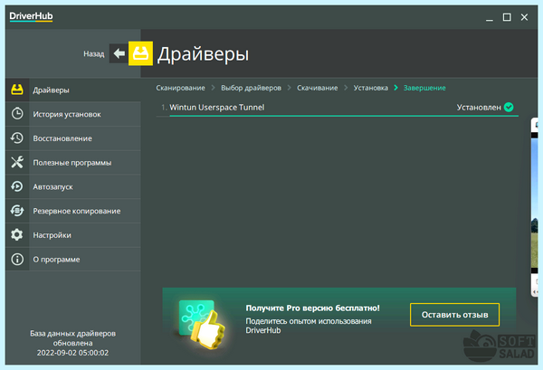
Task: Click the Полезные программы tools icon
Action: (x=17, y=162)
